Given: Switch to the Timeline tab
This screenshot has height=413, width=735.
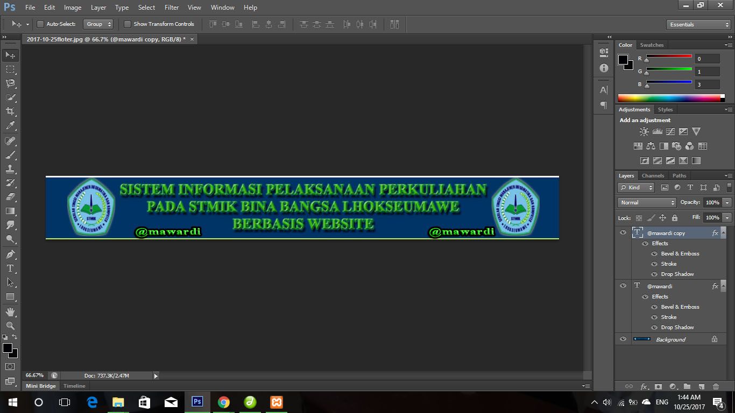Looking at the screenshot, I should pyautogui.click(x=74, y=386).
